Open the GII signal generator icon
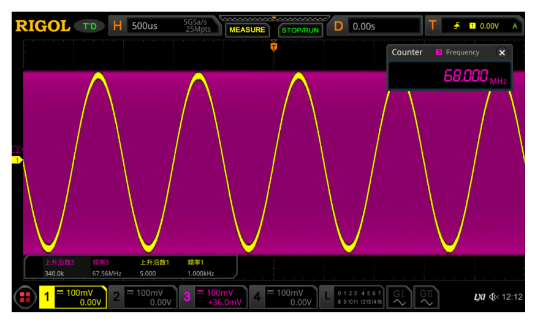Screen dimensions: 535x319 pos(426,297)
